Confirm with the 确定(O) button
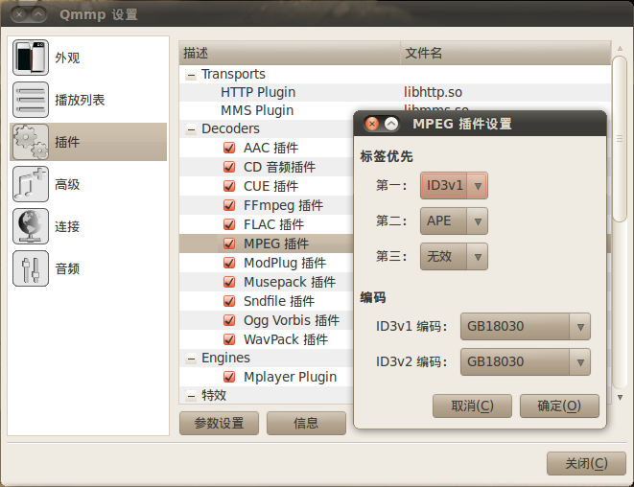 click(x=559, y=406)
